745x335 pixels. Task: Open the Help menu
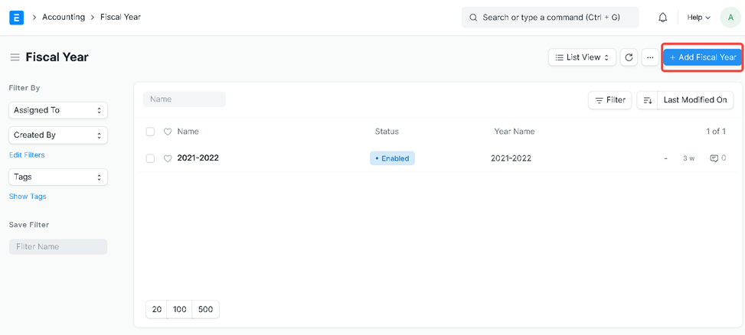click(698, 17)
